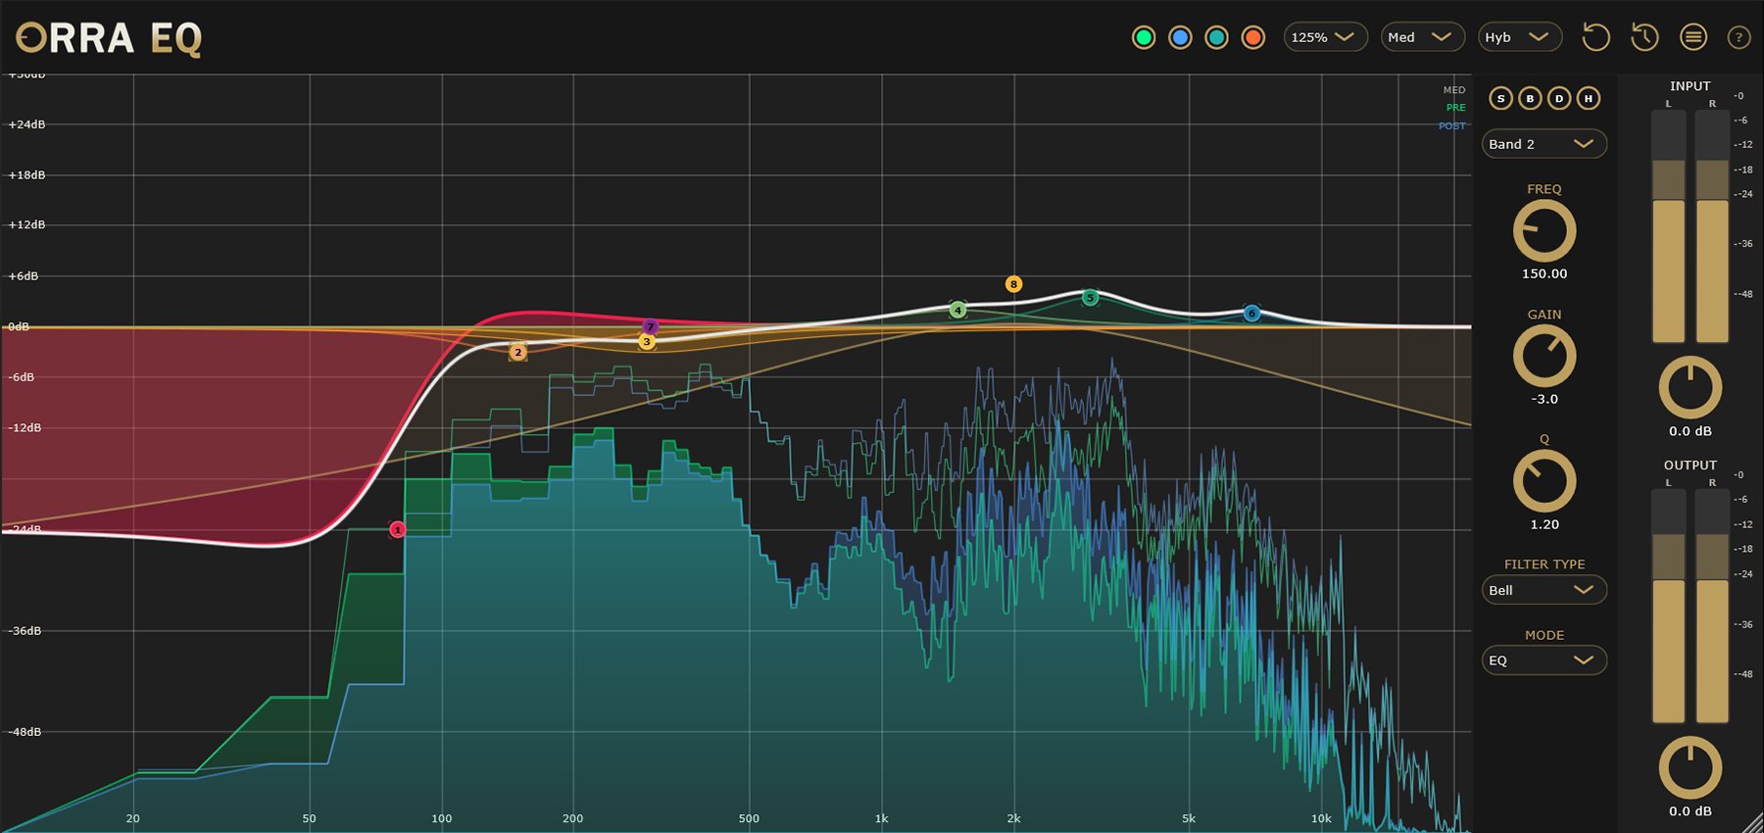Click the FREQ knob
Image resolution: width=1764 pixels, height=833 pixels.
tap(1544, 231)
